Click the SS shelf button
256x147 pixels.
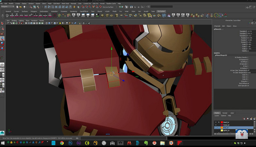(x=178, y=15)
